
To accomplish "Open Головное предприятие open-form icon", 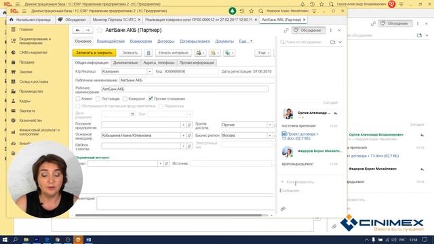I will pyautogui.click(x=190, y=125).
